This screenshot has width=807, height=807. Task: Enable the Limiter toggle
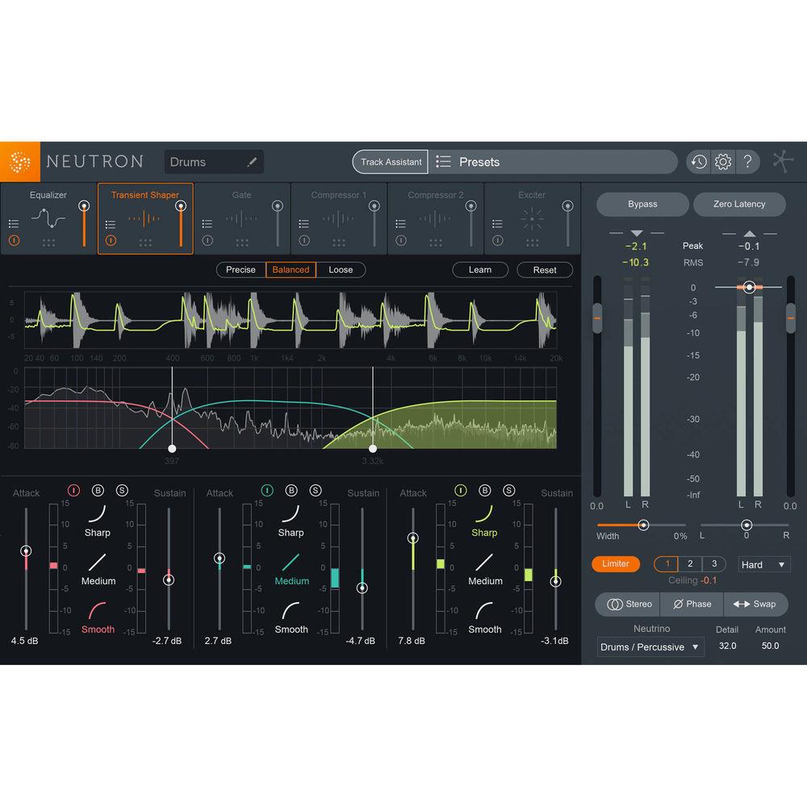click(x=615, y=564)
